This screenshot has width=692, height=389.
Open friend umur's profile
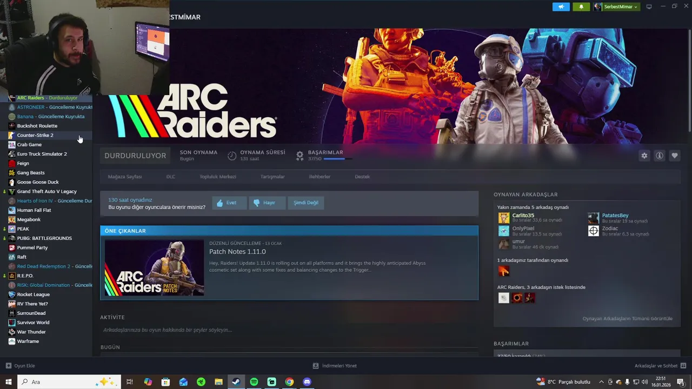coord(518,242)
